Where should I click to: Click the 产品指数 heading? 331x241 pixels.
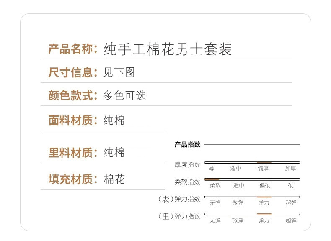187,145
